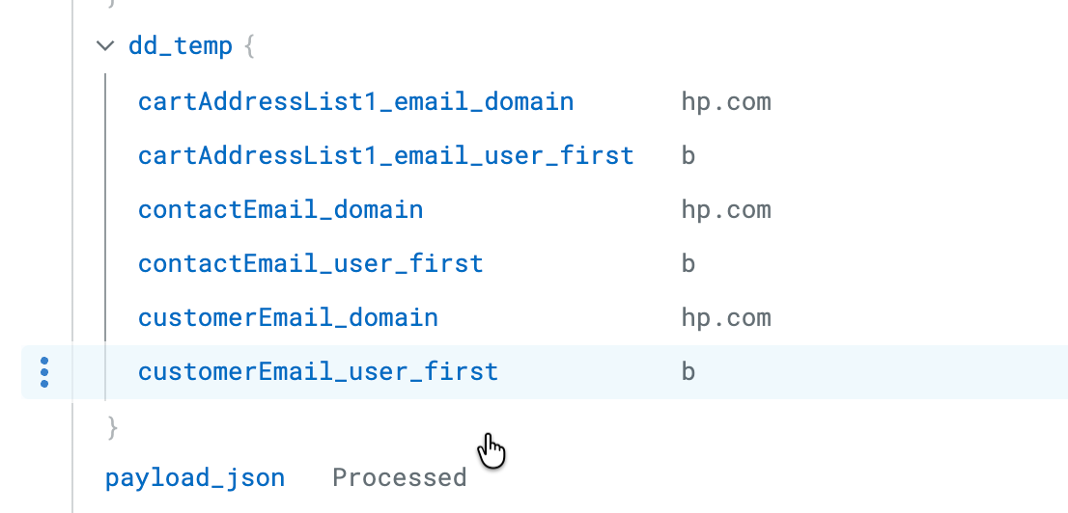Click the closing brace of dd_temp
This screenshot has height=513, width=1068.
coord(112,425)
